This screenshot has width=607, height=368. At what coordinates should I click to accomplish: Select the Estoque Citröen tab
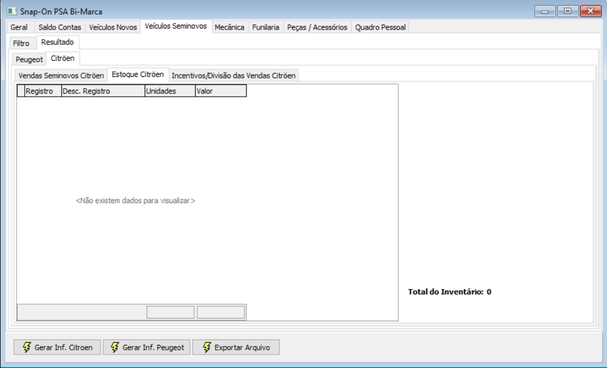point(138,74)
